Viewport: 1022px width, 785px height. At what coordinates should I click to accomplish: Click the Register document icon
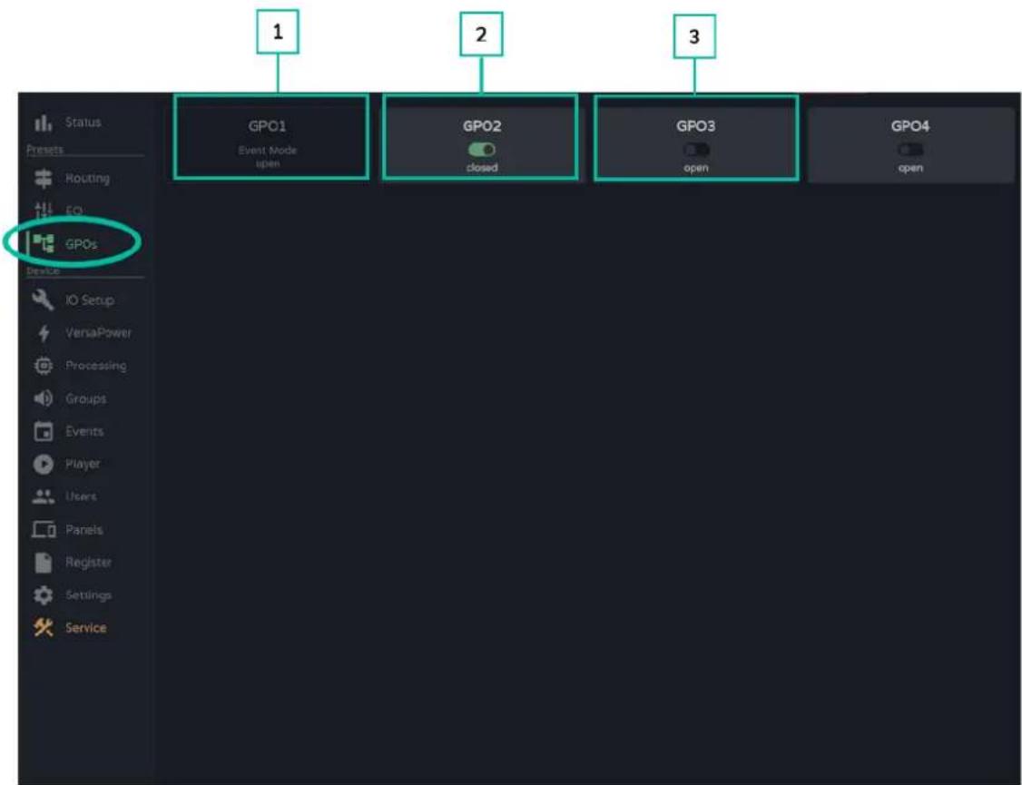43,562
